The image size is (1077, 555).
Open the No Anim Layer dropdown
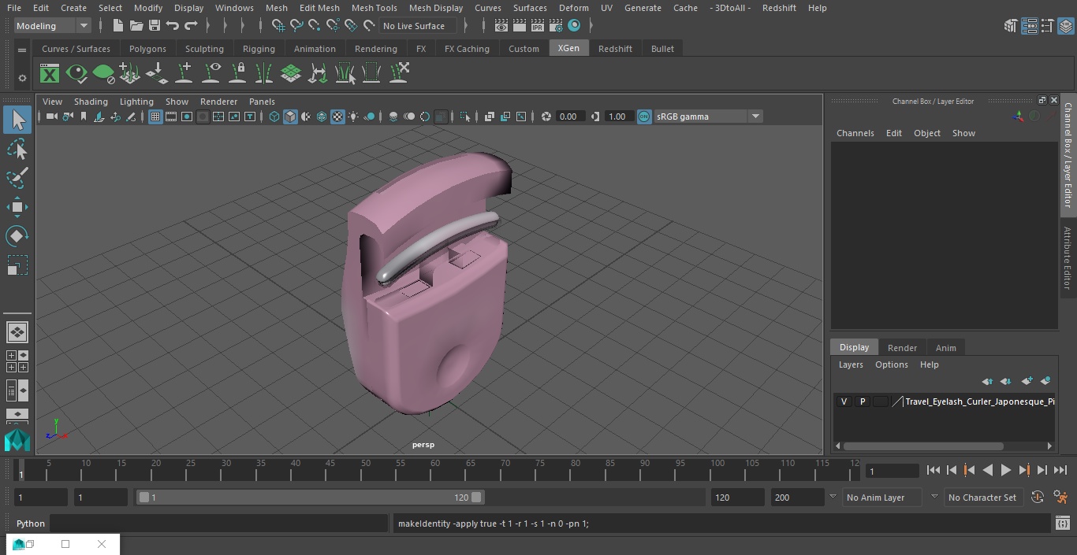(884, 498)
